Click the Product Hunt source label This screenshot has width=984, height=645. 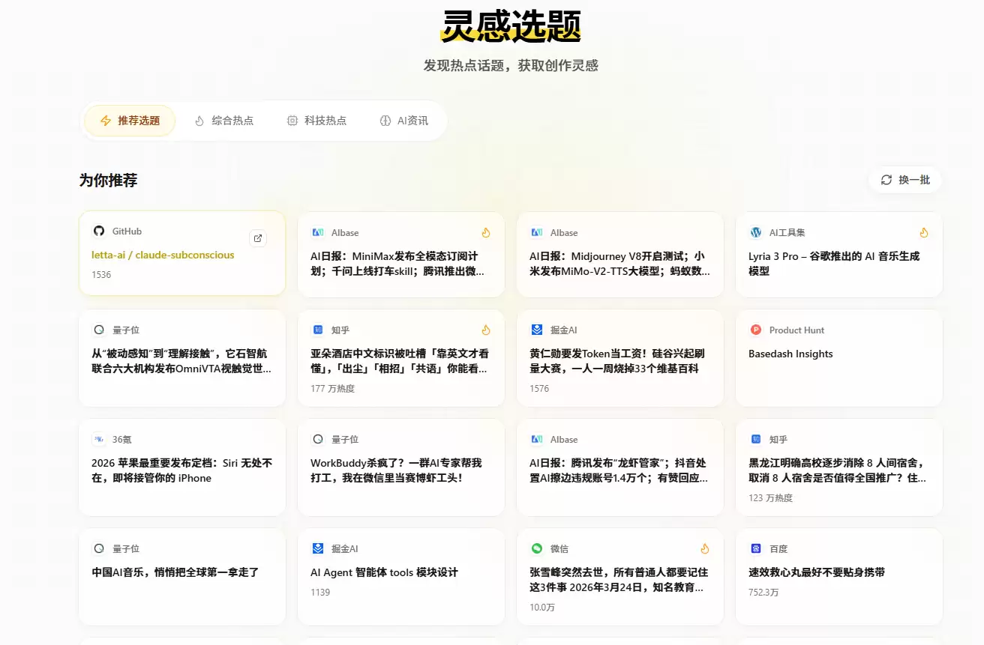click(x=796, y=330)
